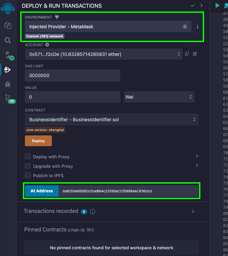Open the Debugger bug icon
228x256 pixels.
tap(7, 84)
